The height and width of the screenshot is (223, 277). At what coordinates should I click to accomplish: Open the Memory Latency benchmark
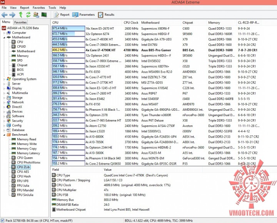click(x=28, y=153)
